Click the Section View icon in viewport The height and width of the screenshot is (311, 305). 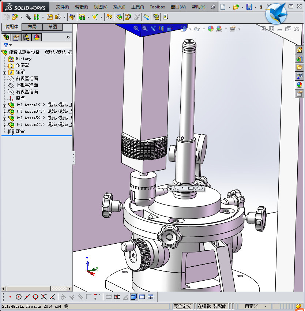tap(162, 29)
